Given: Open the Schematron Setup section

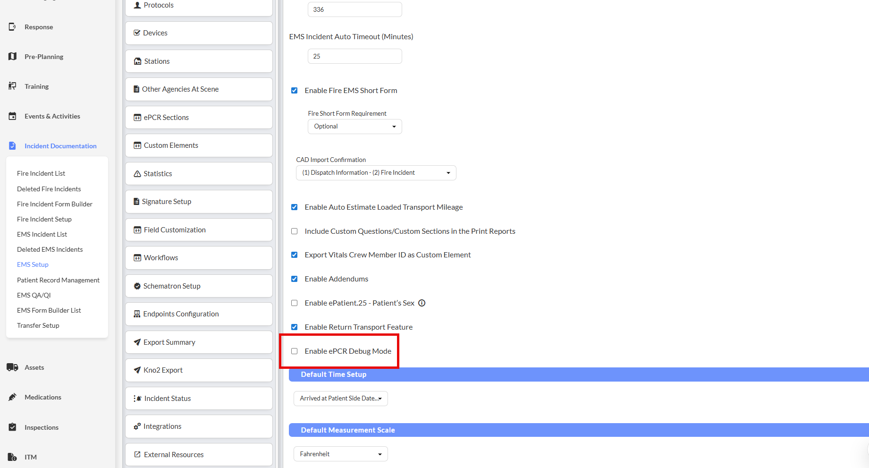Looking at the screenshot, I should (x=199, y=286).
